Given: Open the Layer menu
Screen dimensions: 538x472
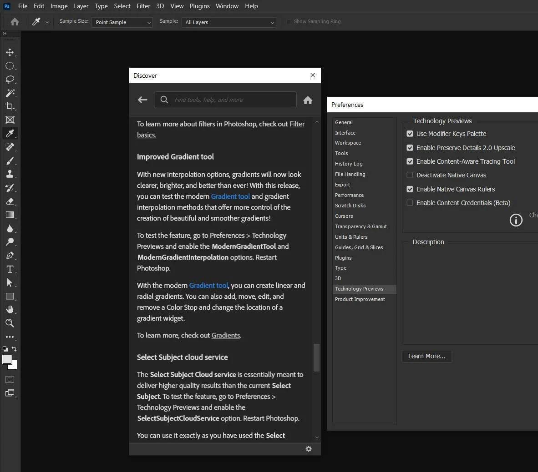Looking at the screenshot, I should tap(81, 6).
